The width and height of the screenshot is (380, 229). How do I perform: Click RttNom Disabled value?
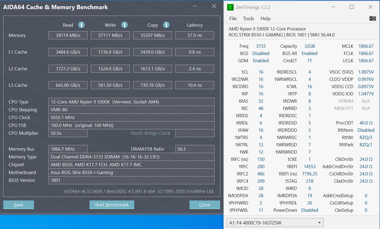point(366,130)
